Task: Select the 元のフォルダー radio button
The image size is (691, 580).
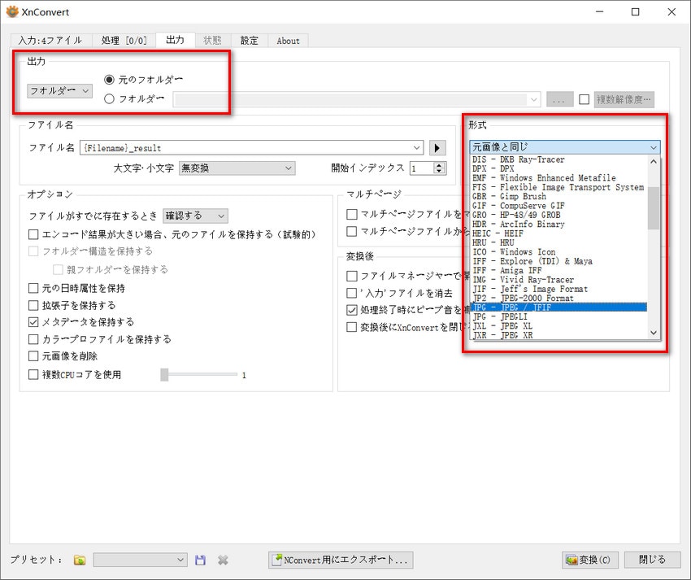Action: click(x=109, y=80)
